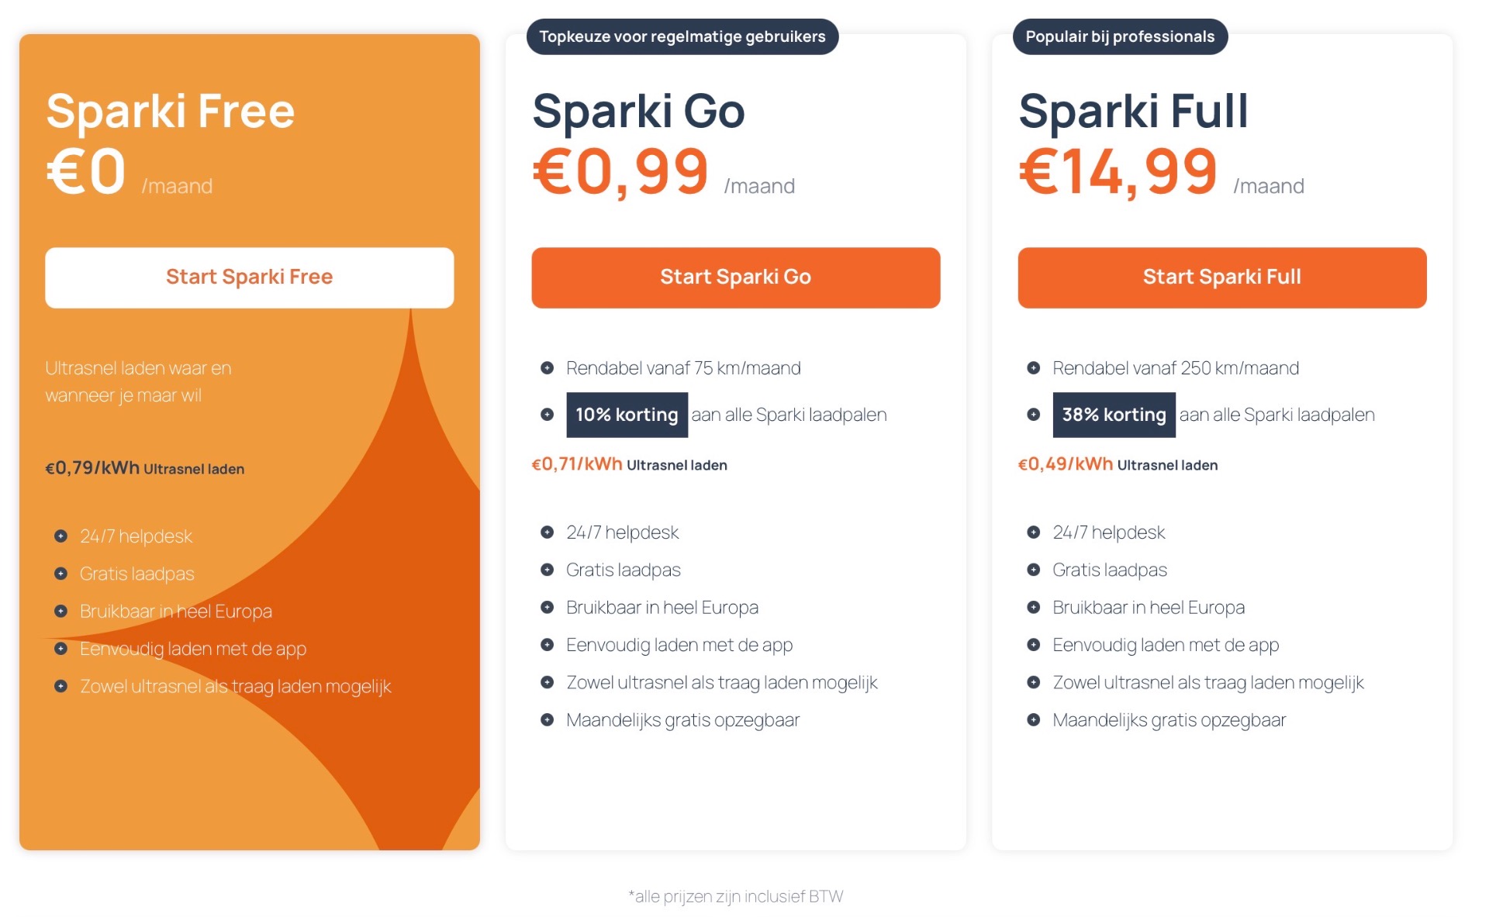Choose the Start Sparki Full button

click(1221, 278)
